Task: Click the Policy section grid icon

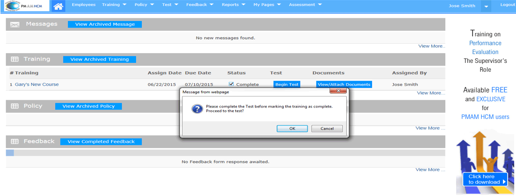Action: coord(14,106)
